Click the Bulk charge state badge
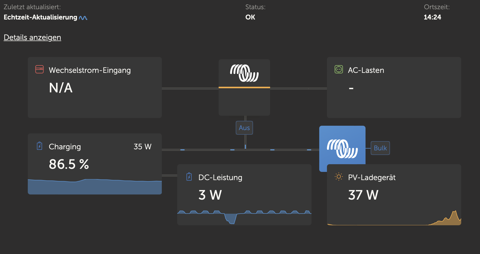 pyautogui.click(x=380, y=148)
